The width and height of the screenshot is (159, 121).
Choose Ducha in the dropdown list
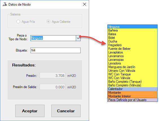tap(132, 41)
